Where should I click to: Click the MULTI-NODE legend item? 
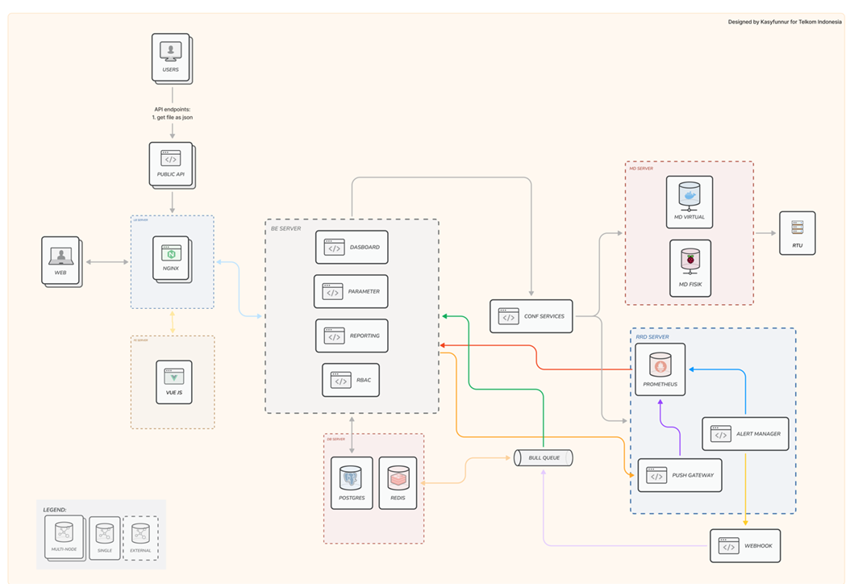pos(64,536)
